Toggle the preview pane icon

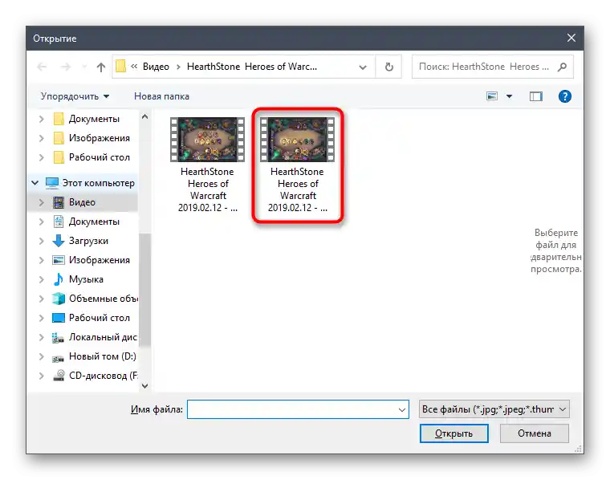pyautogui.click(x=535, y=96)
